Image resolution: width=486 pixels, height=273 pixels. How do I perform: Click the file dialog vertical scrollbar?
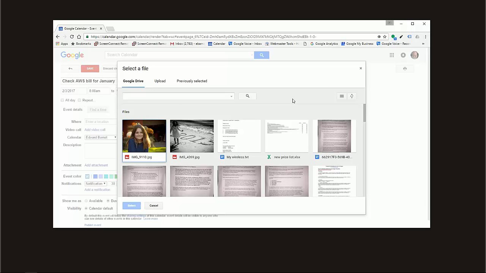point(364,113)
